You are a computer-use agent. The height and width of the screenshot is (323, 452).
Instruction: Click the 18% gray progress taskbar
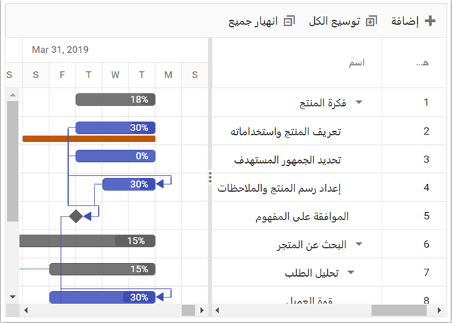pos(115,99)
